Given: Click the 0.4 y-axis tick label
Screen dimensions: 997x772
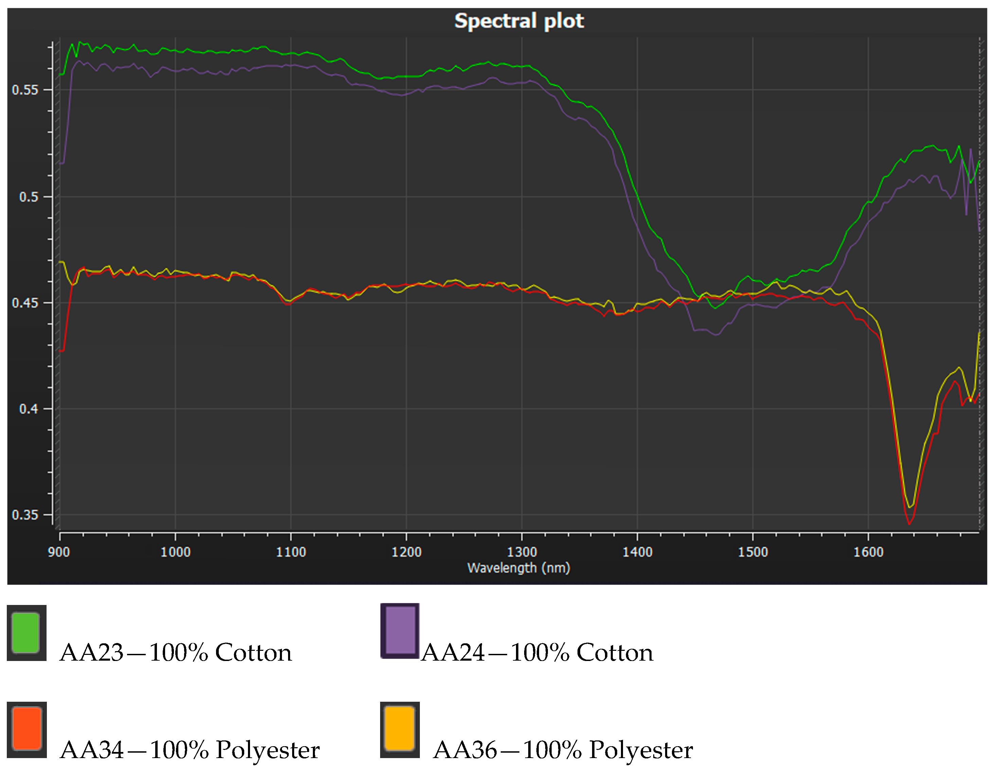Looking at the screenshot, I should tap(28, 409).
